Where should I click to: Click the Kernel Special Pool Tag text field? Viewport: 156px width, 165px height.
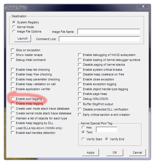107,129
